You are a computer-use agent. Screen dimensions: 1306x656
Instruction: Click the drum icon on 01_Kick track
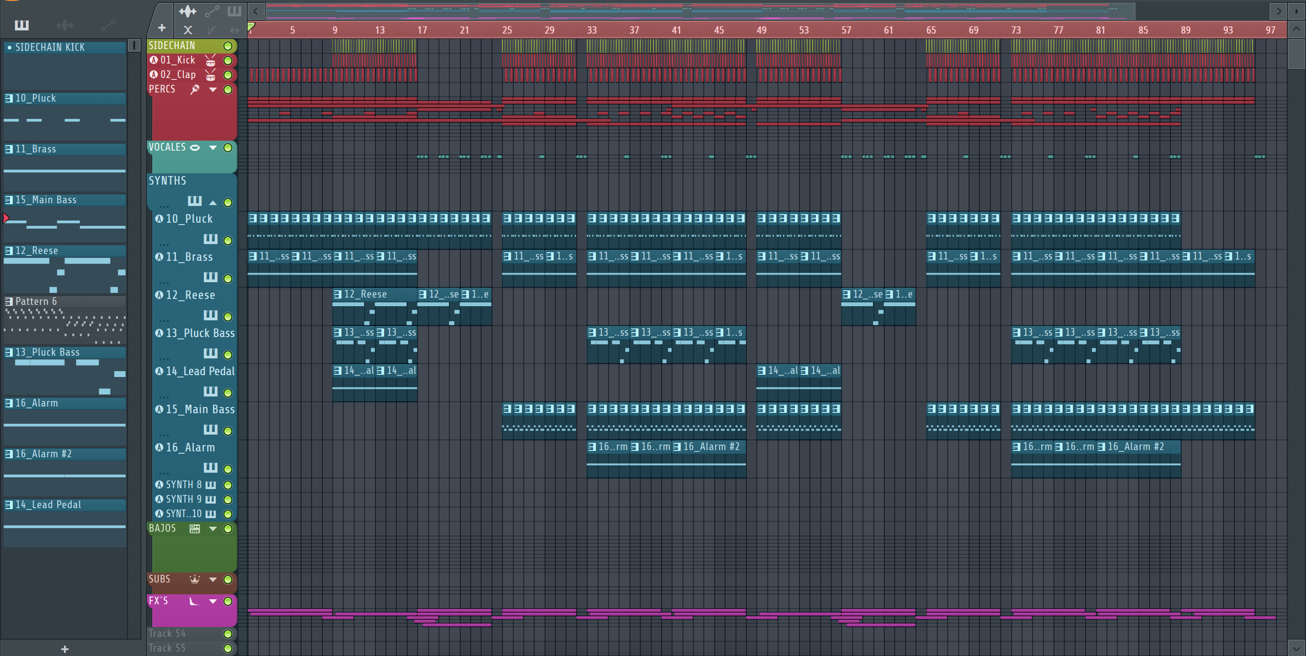(x=210, y=60)
